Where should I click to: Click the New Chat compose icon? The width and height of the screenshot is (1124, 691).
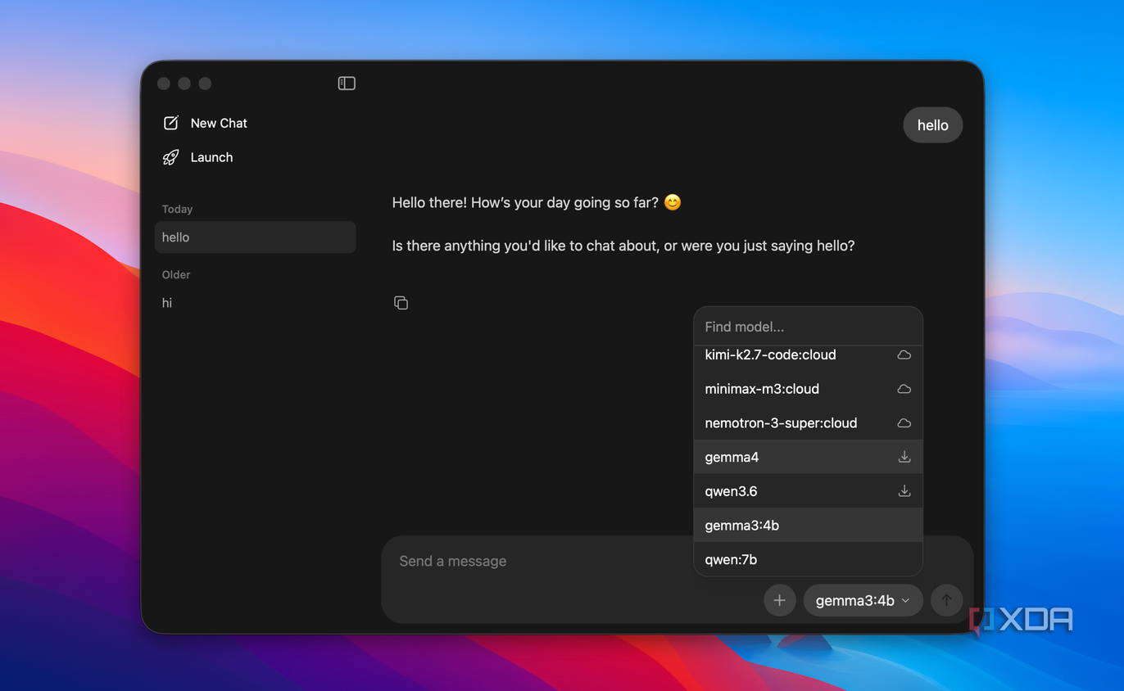171,123
